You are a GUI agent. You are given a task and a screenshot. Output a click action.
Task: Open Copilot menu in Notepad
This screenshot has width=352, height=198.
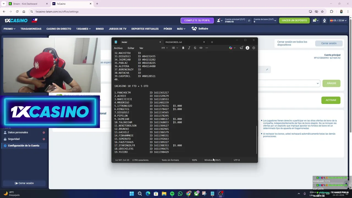(x=232, y=48)
